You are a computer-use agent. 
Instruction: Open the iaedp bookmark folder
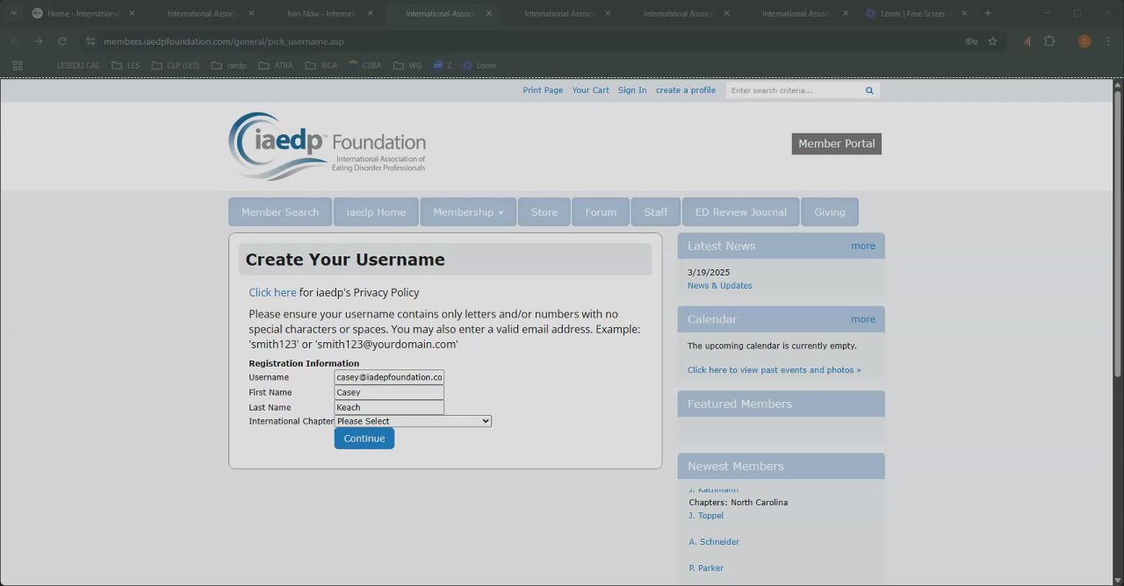228,65
